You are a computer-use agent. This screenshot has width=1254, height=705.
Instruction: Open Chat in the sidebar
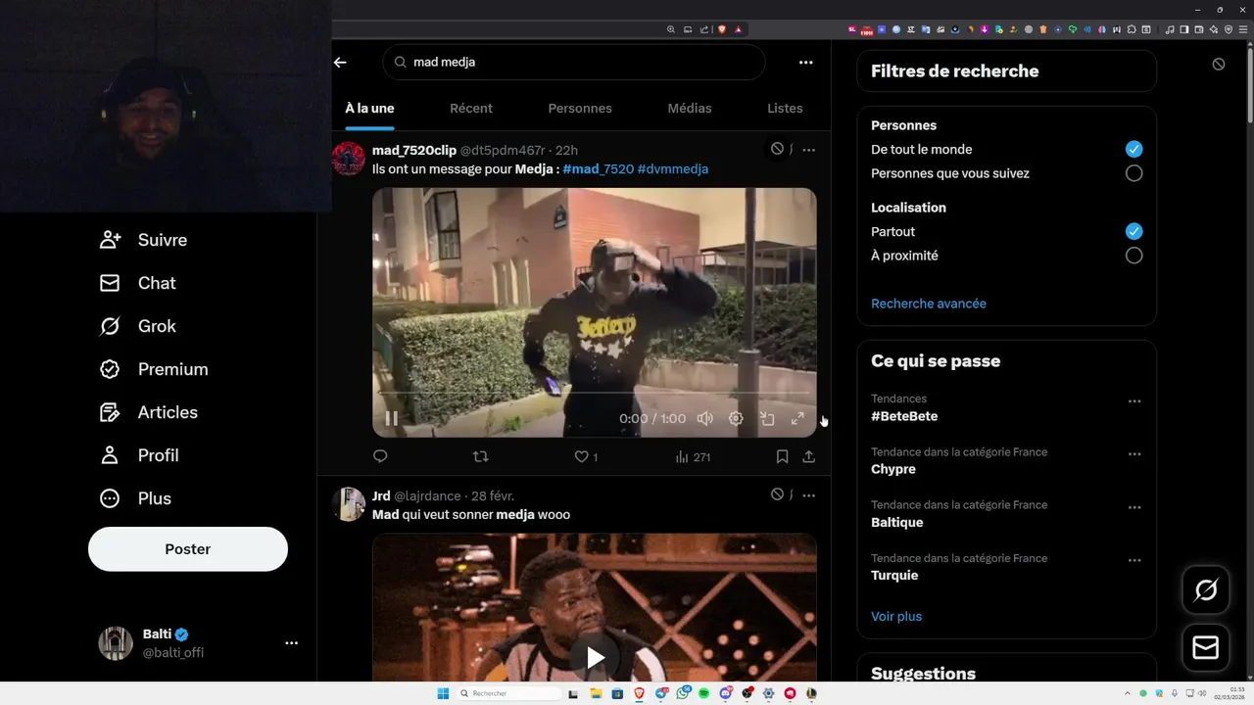pyautogui.click(x=137, y=283)
